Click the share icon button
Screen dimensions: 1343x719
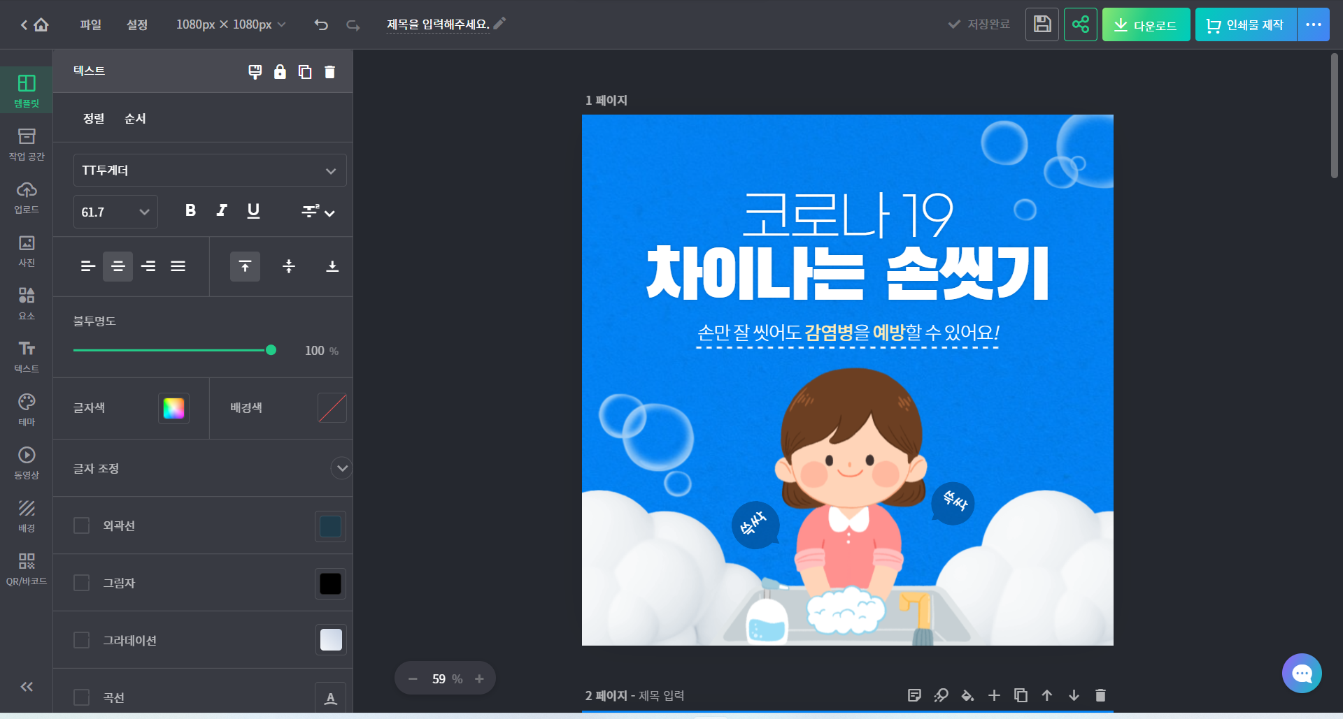(1081, 24)
